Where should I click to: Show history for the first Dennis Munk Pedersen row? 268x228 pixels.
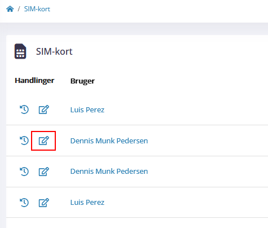point(24,141)
